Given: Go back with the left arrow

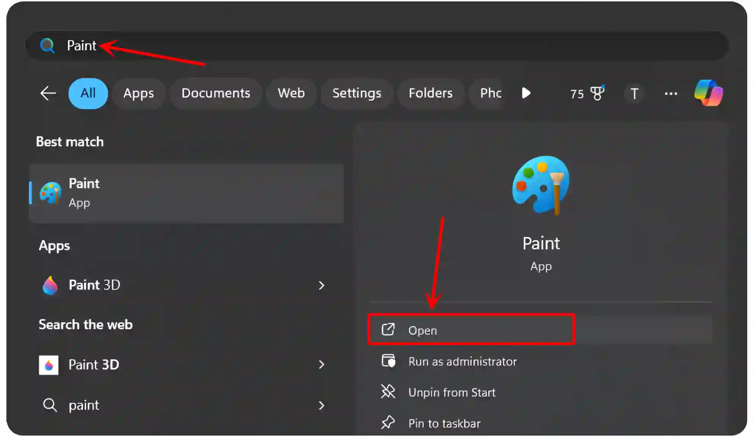Looking at the screenshot, I should tap(48, 93).
